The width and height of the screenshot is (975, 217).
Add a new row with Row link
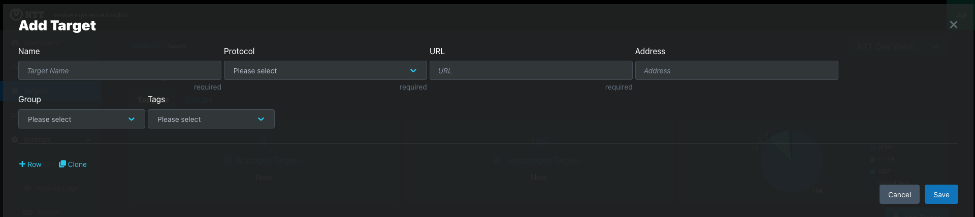(x=30, y=164)
